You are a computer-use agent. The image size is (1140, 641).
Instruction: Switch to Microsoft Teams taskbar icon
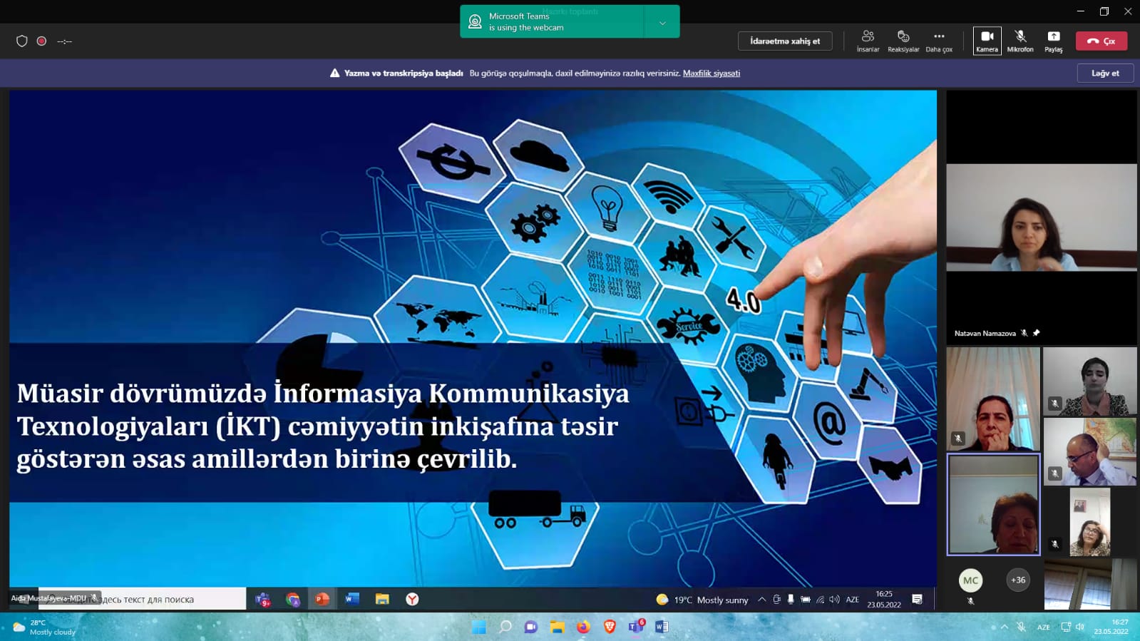click(636, 627)
